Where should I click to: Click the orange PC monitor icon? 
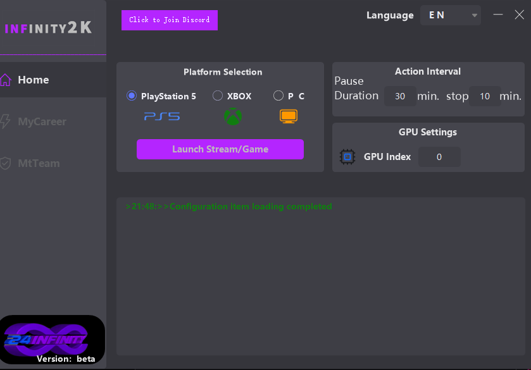click(x=289, y=116)
